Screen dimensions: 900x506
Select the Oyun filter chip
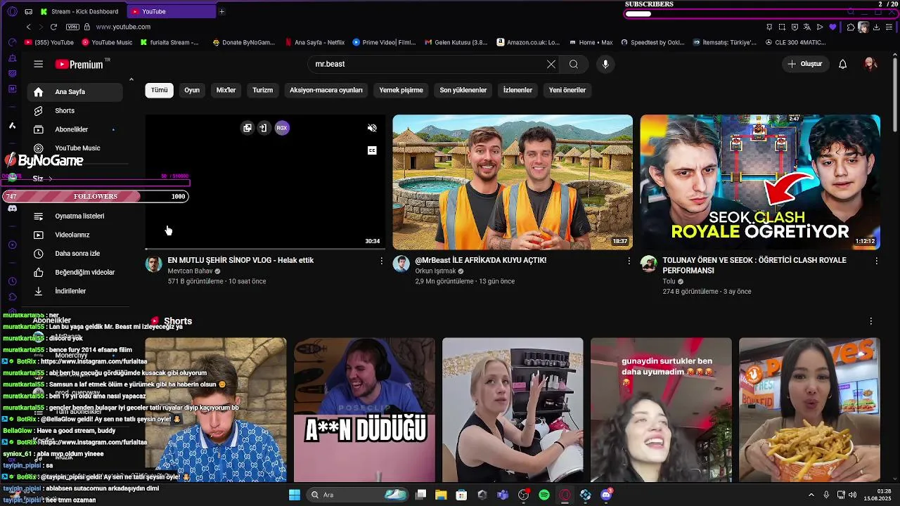[x=192, y=90]
